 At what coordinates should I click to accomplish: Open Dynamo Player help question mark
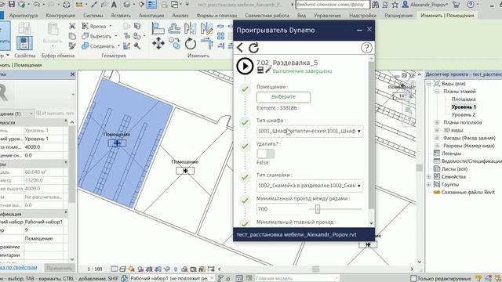366,48
